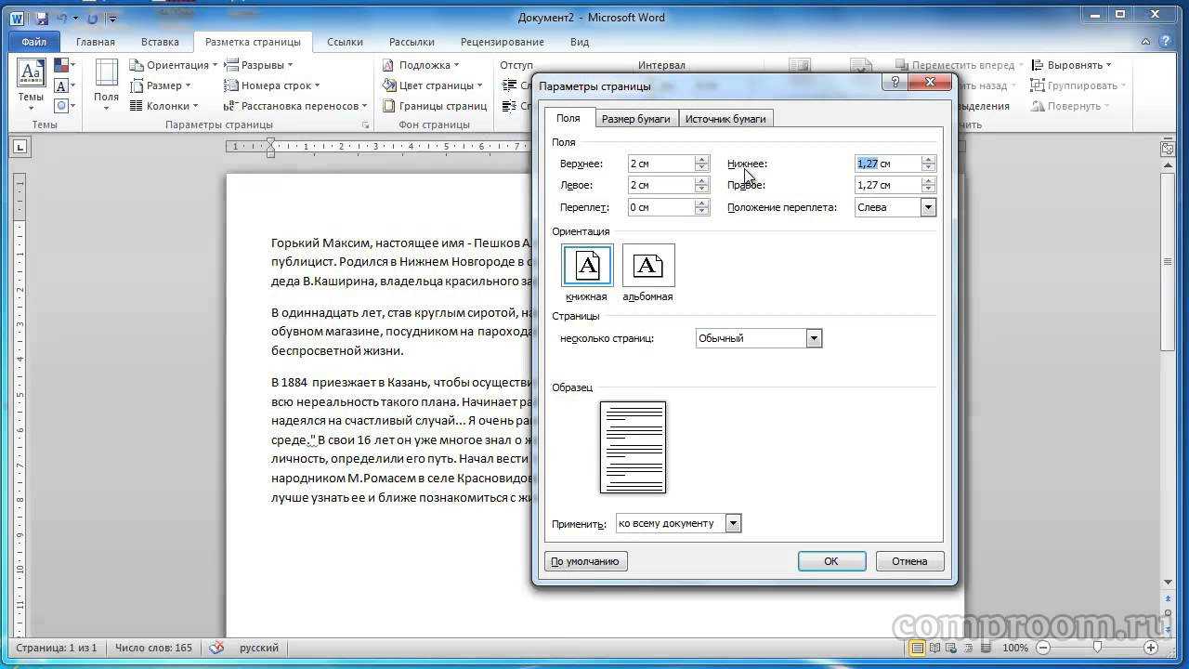1189x669 pixels.
Task: Click Повернуть rotate button
Action: click(x=1069, y=106)
